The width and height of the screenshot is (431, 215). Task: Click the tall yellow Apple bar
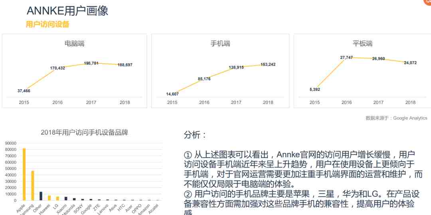click(24, 174)
